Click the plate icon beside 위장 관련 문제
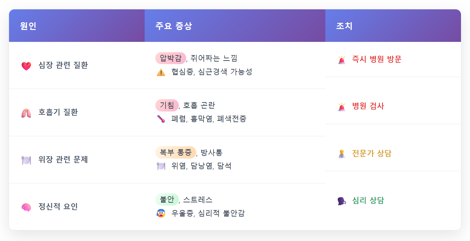The image size is (470, 241). [26, 160]
